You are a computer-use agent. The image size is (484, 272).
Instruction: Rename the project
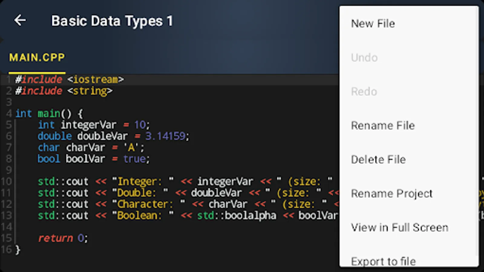pos(392,193)
